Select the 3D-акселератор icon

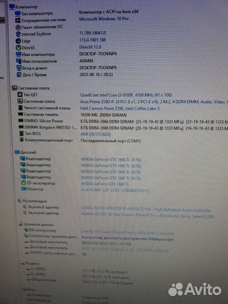click(24, 183)
